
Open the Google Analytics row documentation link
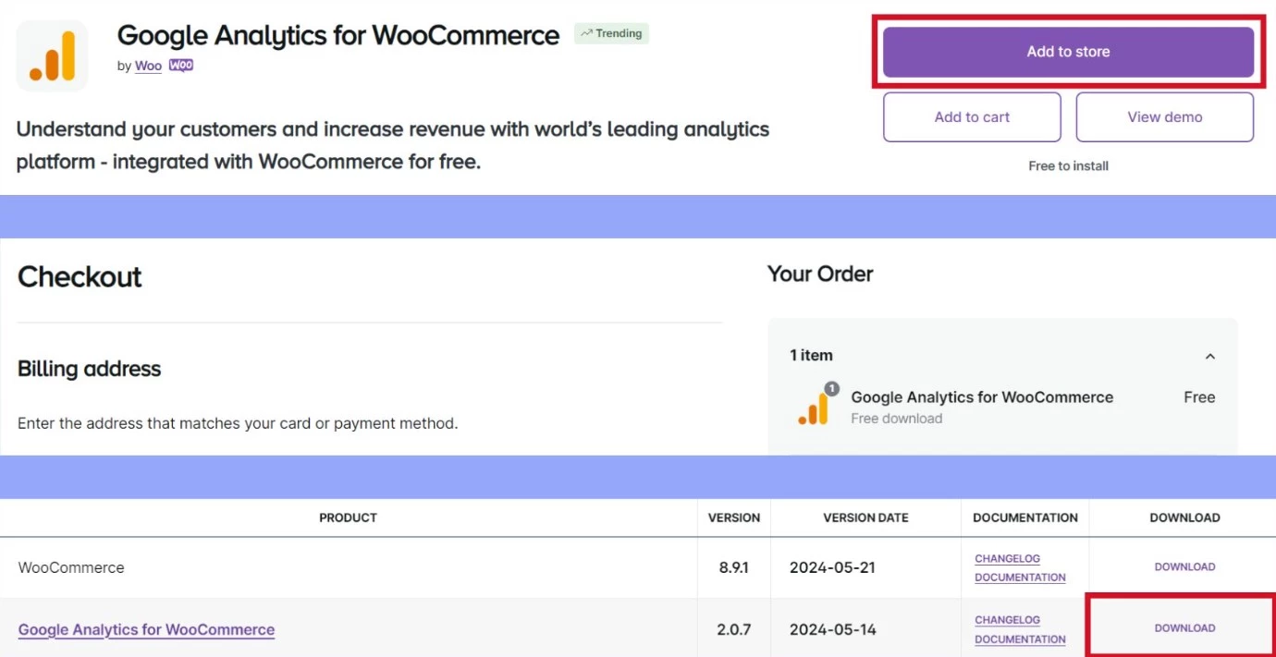(1020, 639)
